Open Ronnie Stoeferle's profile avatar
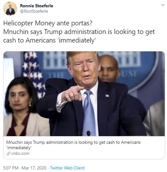Image resolution: width=167 pixels, height=172 pixels. click(x=10, y=9)
